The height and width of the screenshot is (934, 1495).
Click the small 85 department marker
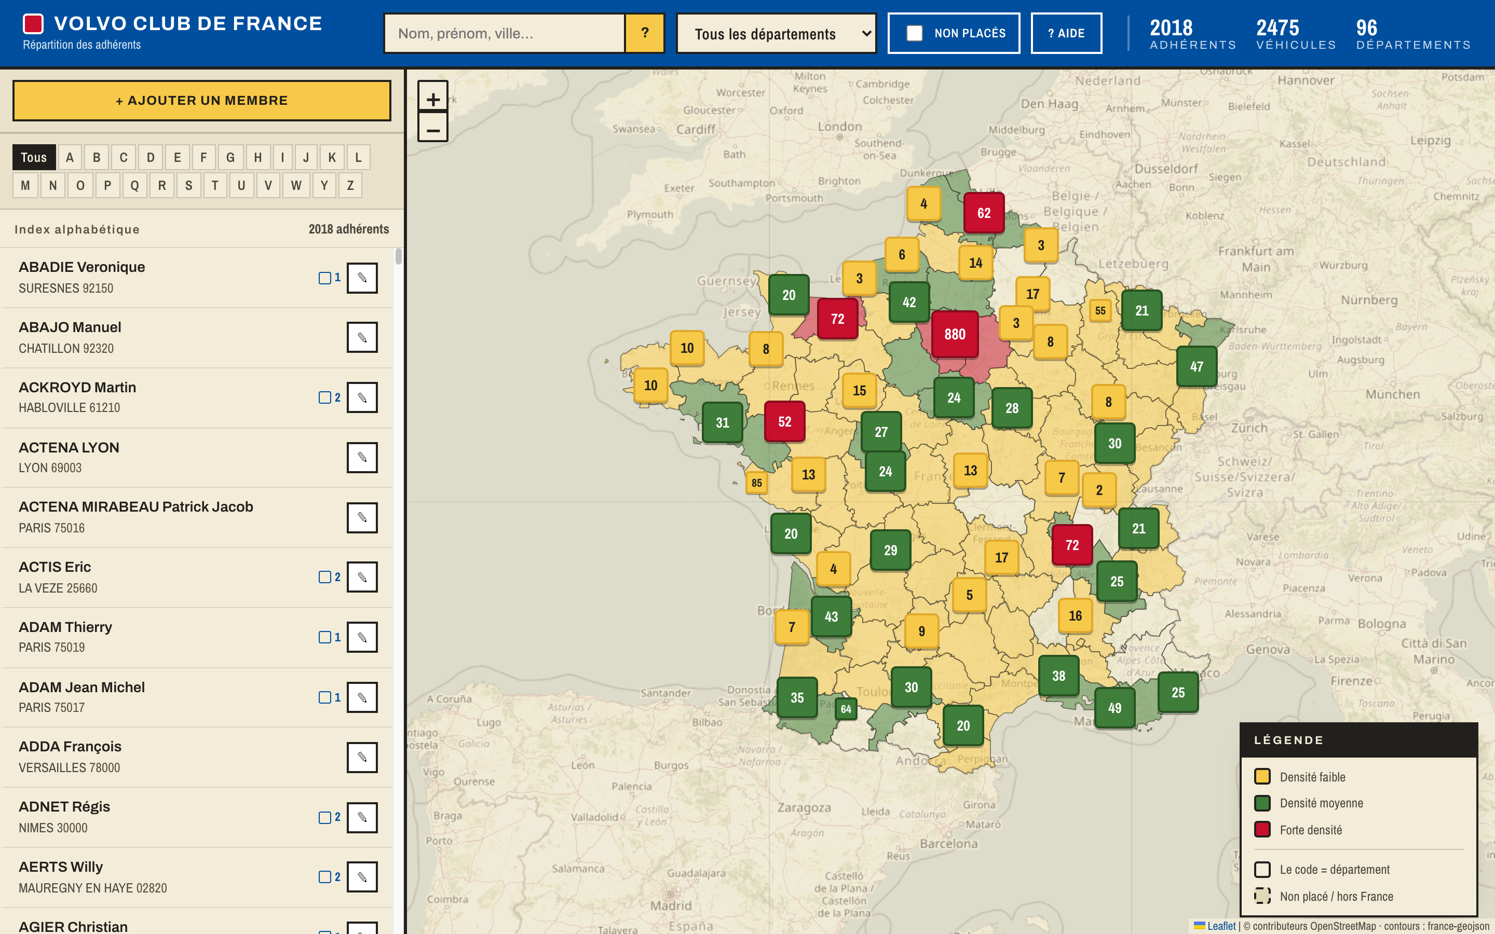tap(757, 483)
